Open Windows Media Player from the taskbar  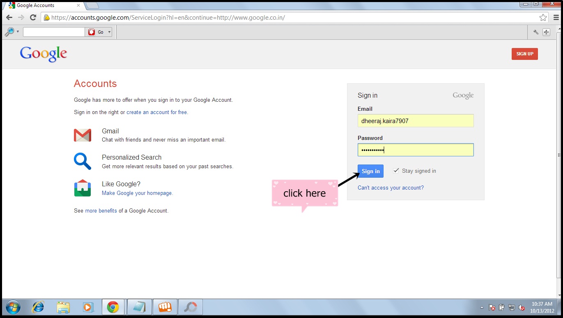tap(88, 307)
